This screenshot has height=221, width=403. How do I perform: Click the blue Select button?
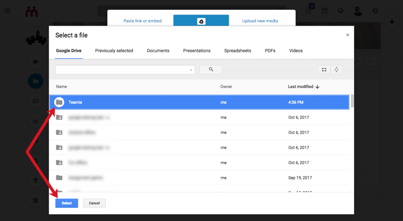(x=67, y=203)
